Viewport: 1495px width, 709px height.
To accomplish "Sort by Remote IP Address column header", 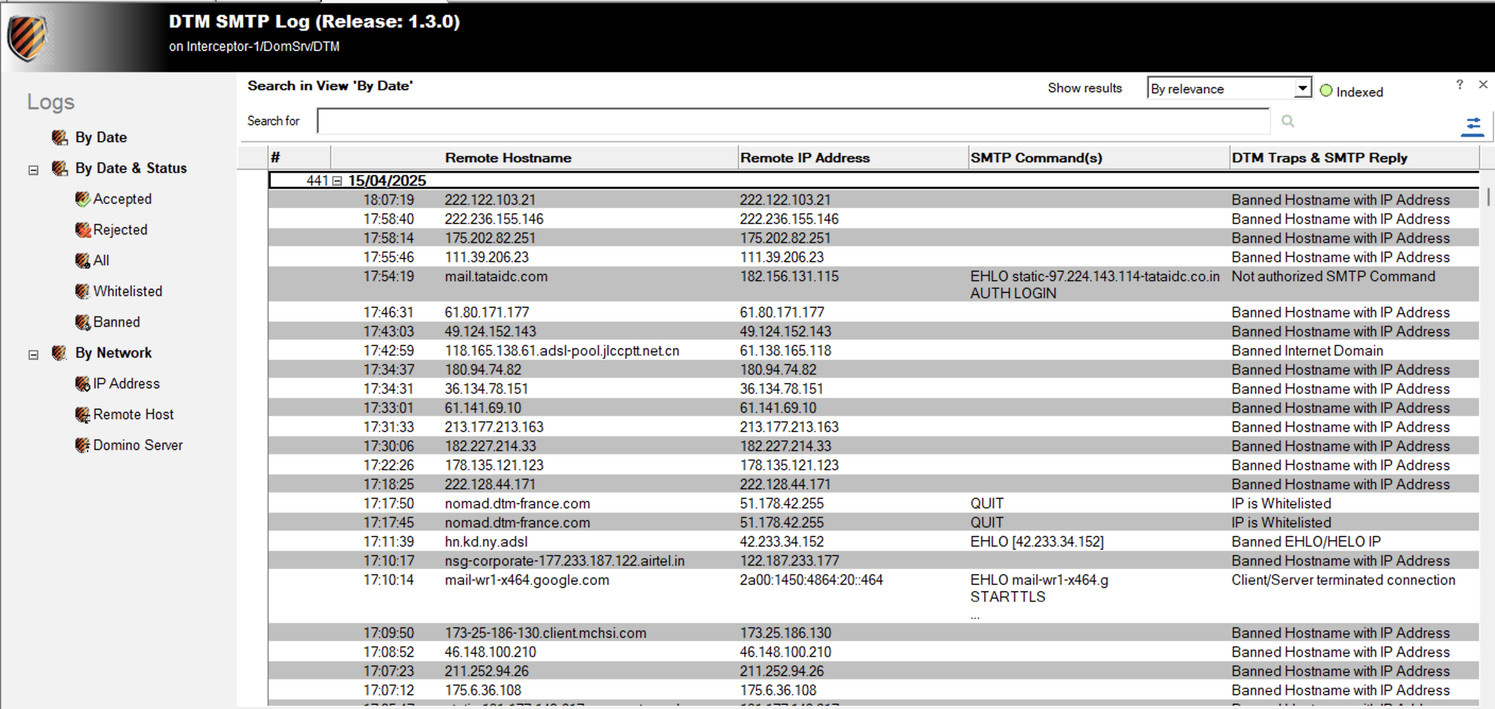I will click(853, 158).
